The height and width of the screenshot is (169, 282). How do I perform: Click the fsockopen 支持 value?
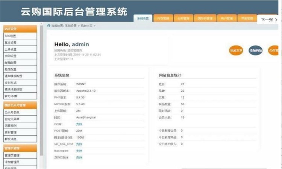point(79,151)
